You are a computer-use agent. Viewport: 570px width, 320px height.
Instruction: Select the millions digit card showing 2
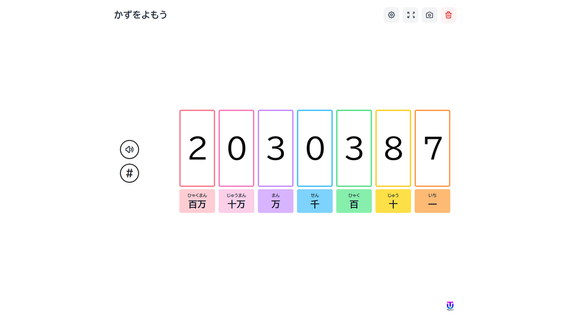coord(197,148)
